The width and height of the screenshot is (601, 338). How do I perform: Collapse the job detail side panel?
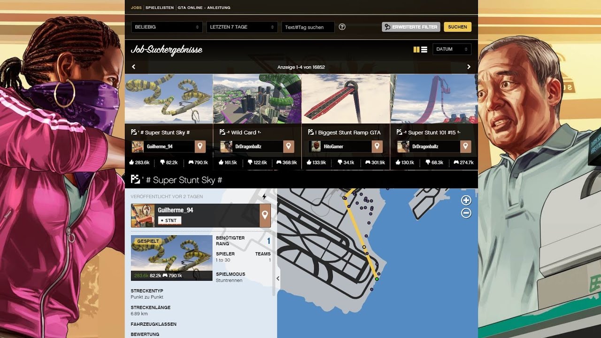tap(277, 278)
